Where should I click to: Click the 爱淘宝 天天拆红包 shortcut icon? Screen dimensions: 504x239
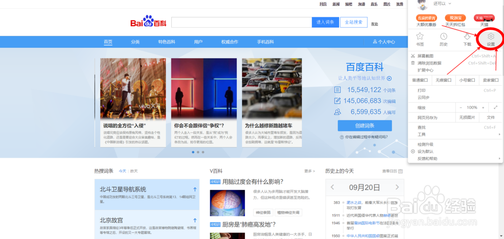coord(455,18)
